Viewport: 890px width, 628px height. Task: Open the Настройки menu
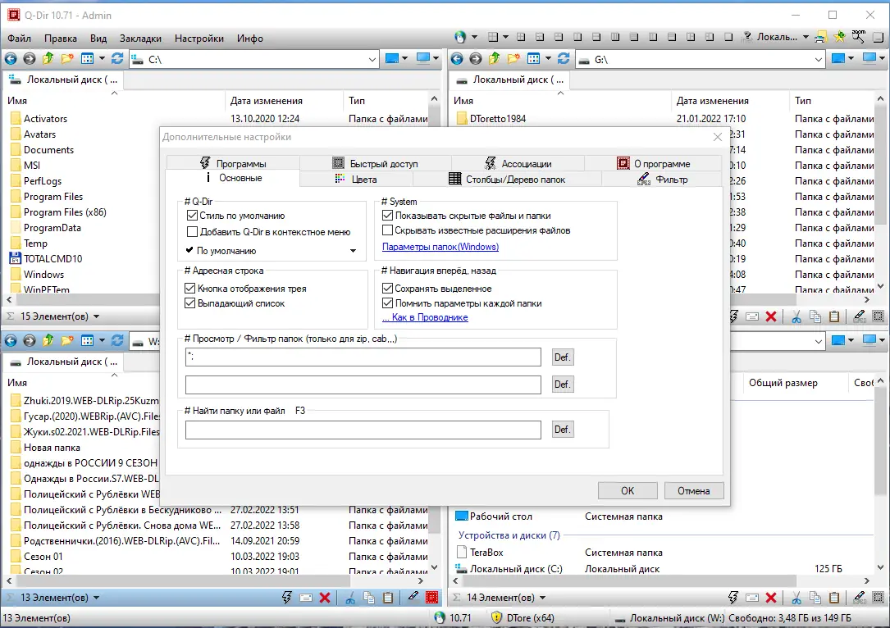click(199, 38)
